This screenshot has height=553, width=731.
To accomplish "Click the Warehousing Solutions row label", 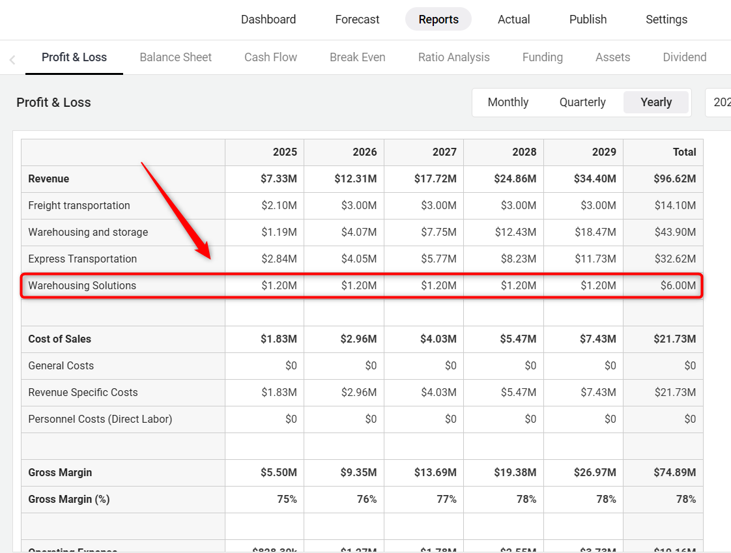I will pos(82,285).
